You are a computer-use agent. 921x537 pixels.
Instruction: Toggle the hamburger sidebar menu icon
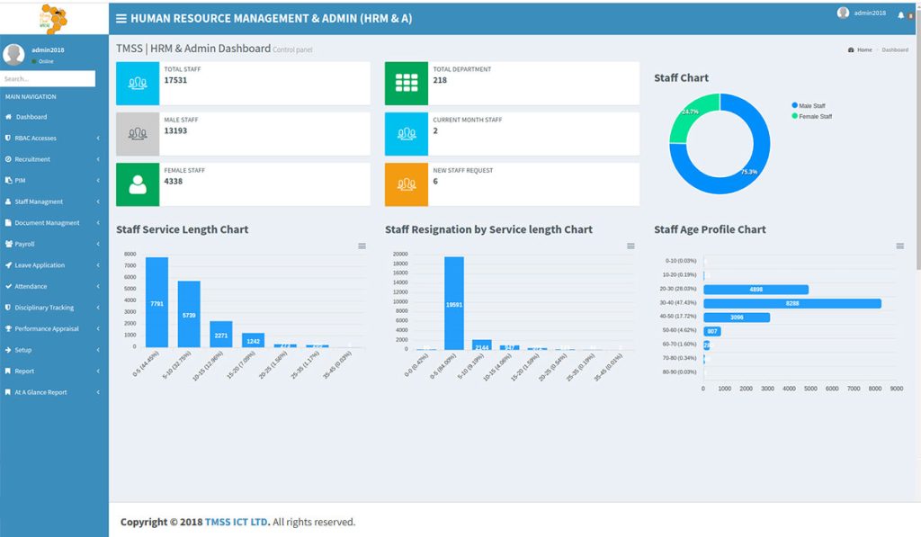pos(121,18)
